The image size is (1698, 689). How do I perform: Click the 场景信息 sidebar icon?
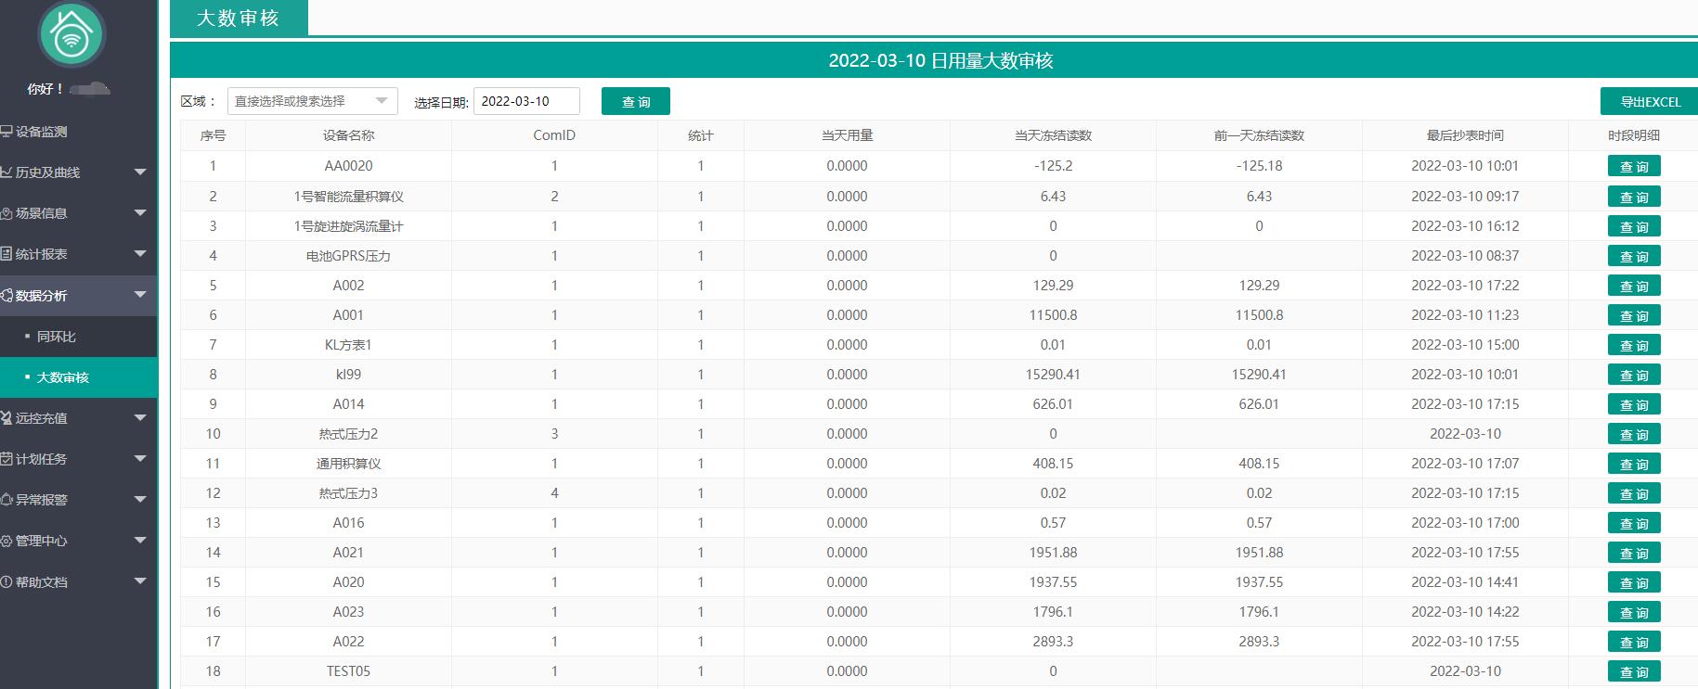6,213
